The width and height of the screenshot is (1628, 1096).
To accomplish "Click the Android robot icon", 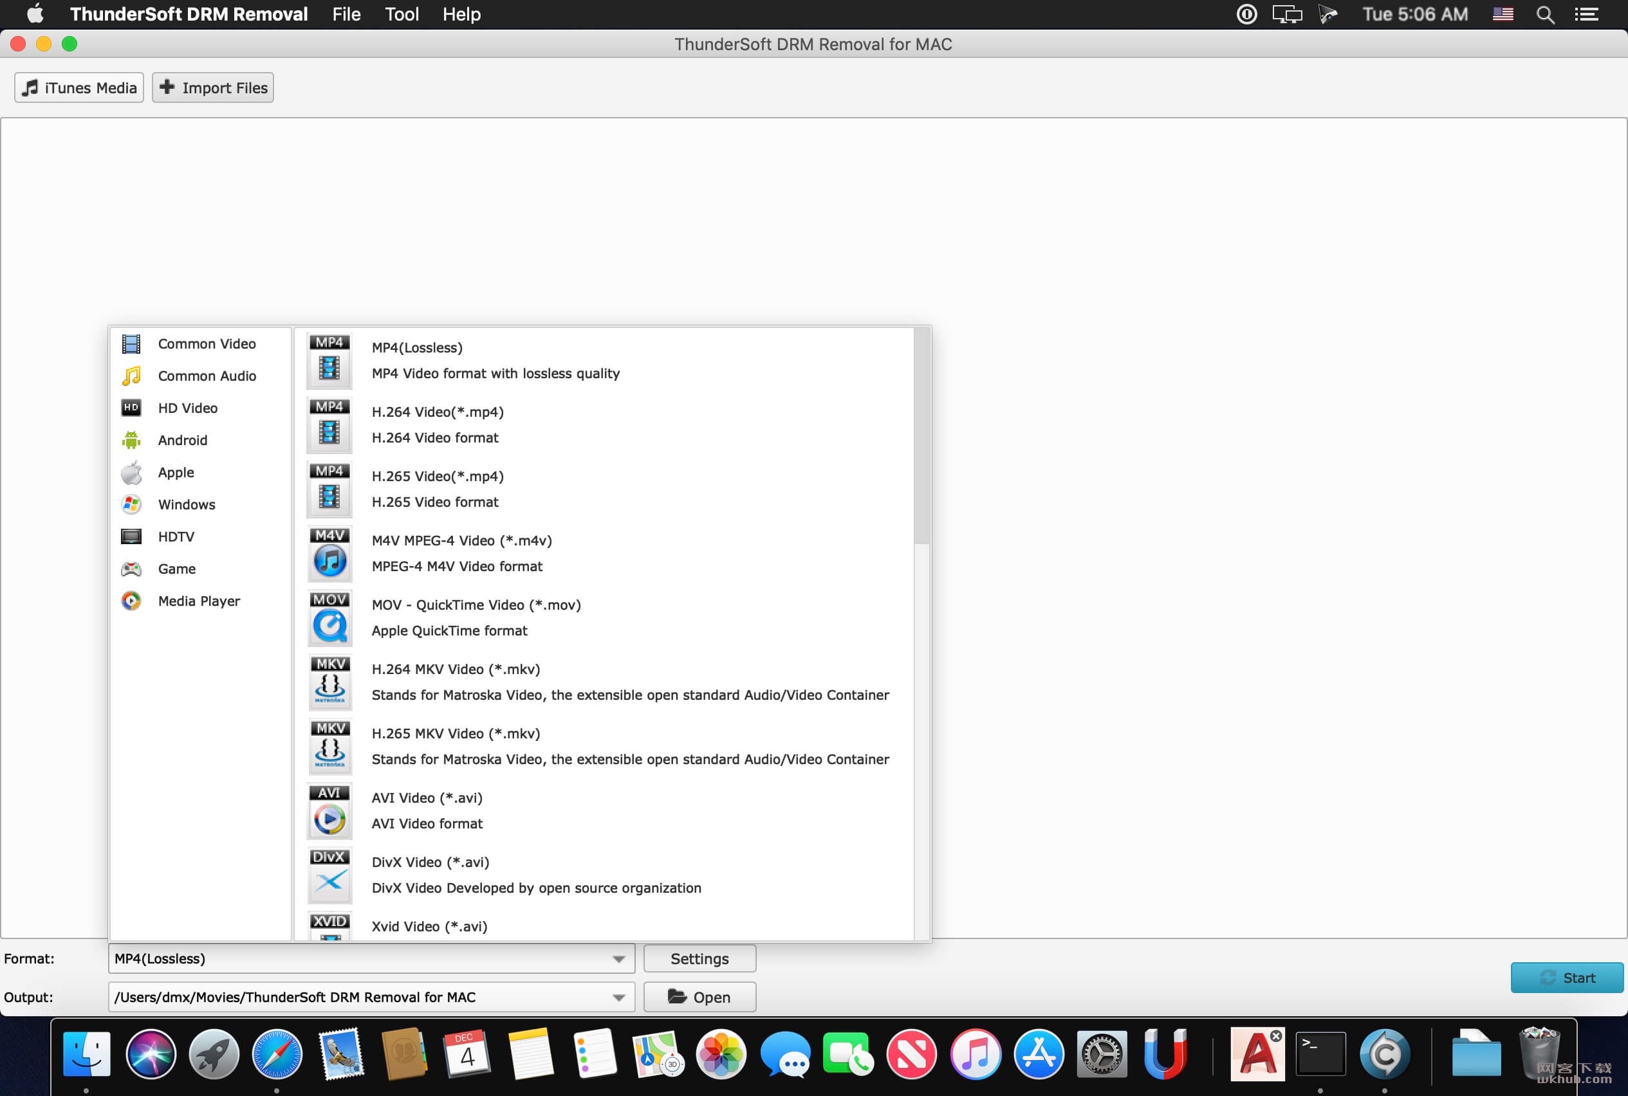I will tap(131, 440).
